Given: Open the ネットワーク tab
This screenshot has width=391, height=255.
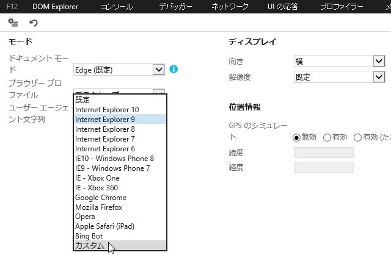Looking at the screenshot, I should 230,7.
